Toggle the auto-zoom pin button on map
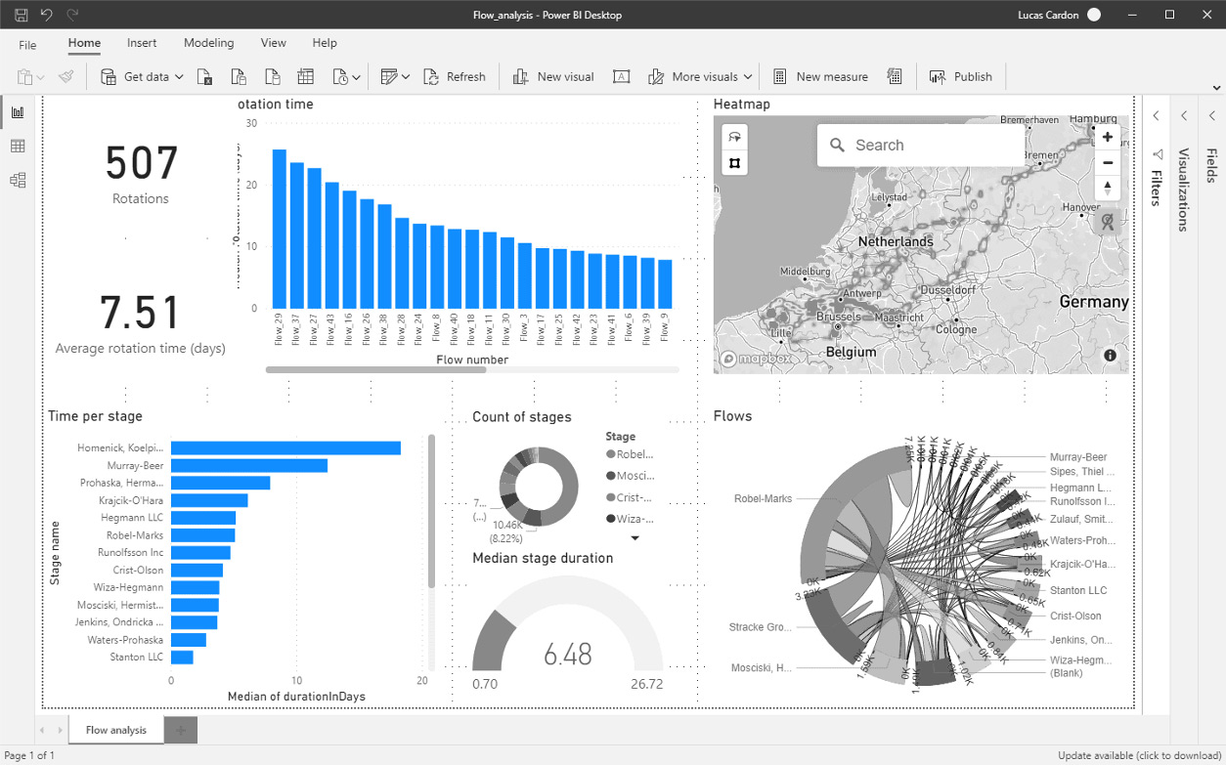1226x765 pixels. click(x=1107, y=223)
